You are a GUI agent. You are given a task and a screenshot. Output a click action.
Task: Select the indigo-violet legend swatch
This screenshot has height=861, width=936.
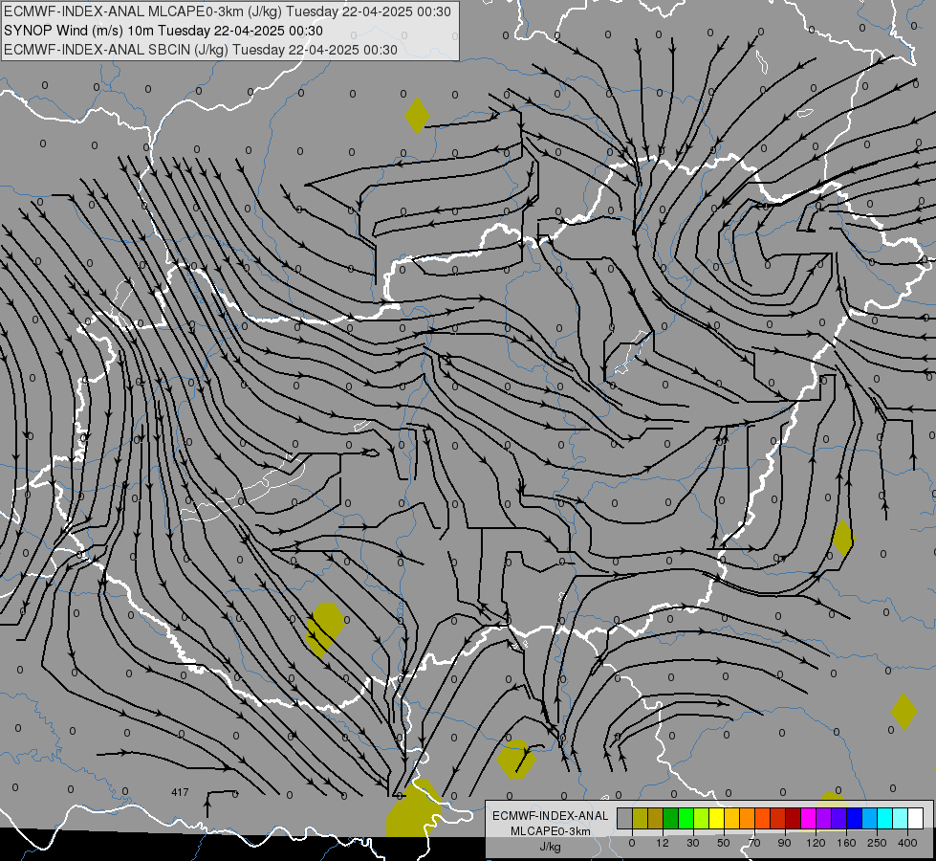coord(839,818)
